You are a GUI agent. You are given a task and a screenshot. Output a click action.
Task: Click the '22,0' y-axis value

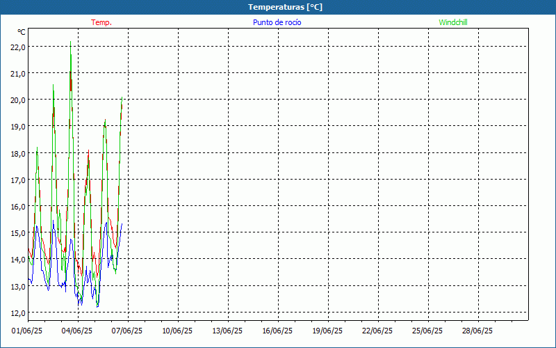coord(18,47)
